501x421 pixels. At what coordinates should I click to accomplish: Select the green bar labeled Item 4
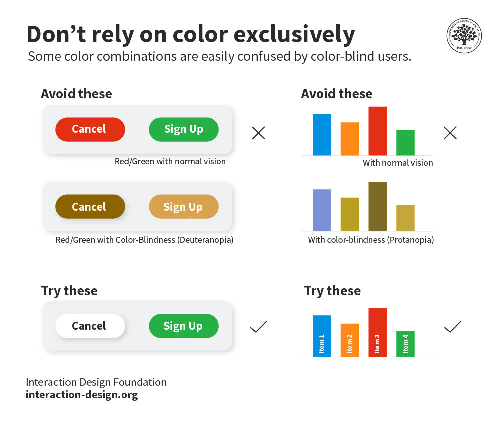coord(405,344)
